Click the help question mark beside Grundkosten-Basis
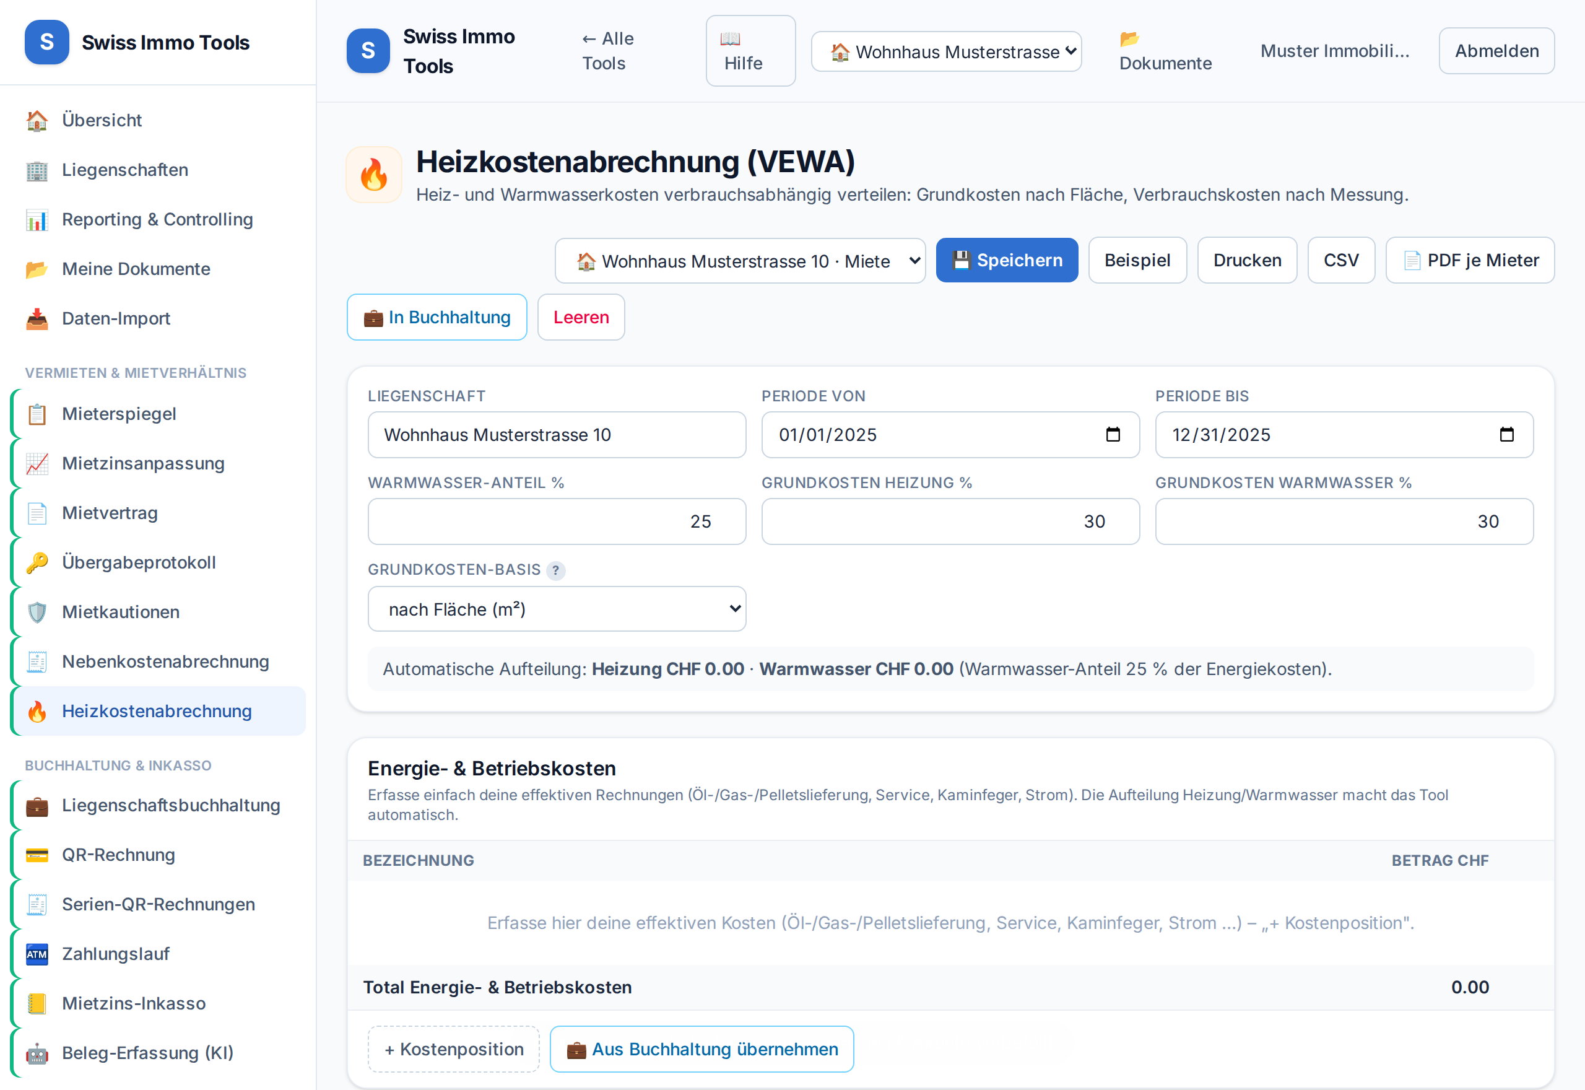 (x=555, y=570)
